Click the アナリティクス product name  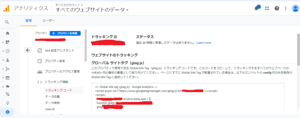pyautogui.click(x=30, y=9)
